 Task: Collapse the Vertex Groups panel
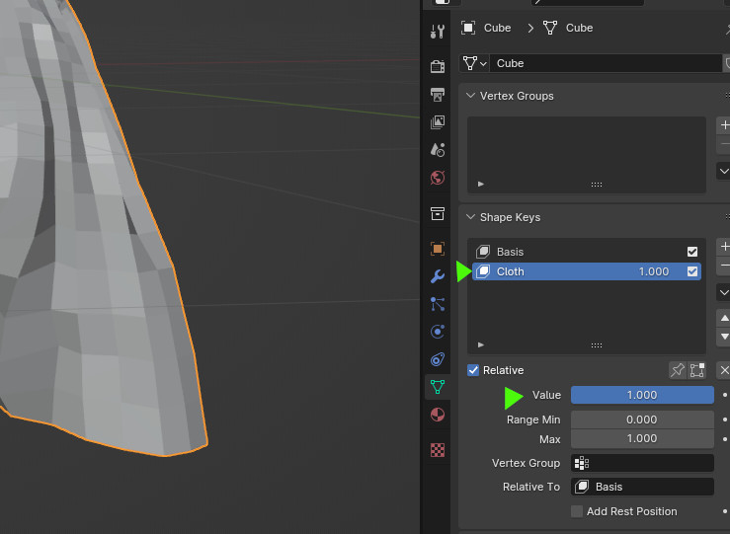[x=470, y=96]
